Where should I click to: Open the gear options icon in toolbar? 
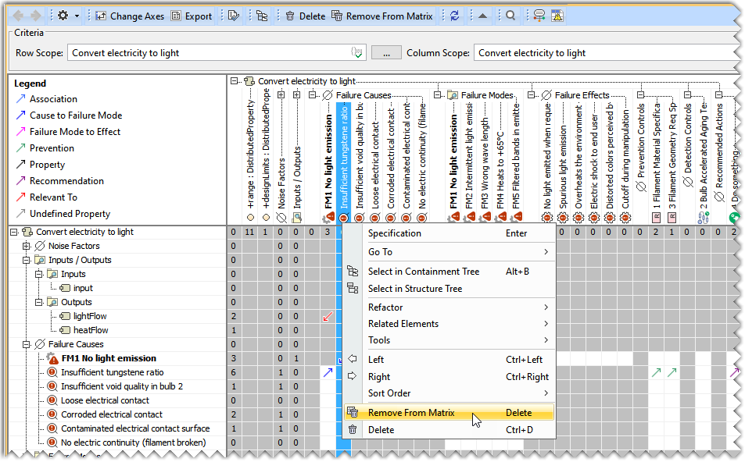point(63,16)
